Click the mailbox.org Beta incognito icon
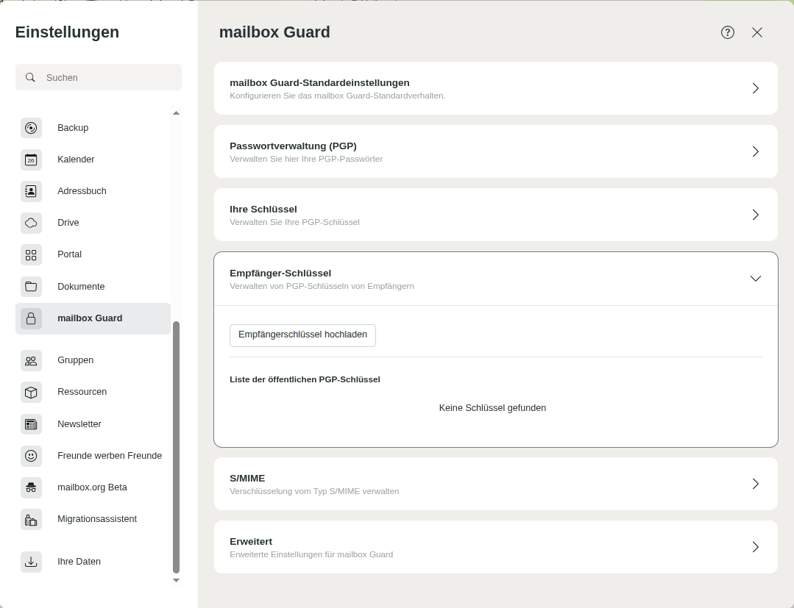This screenshot has width=794, height=608. 31,487
